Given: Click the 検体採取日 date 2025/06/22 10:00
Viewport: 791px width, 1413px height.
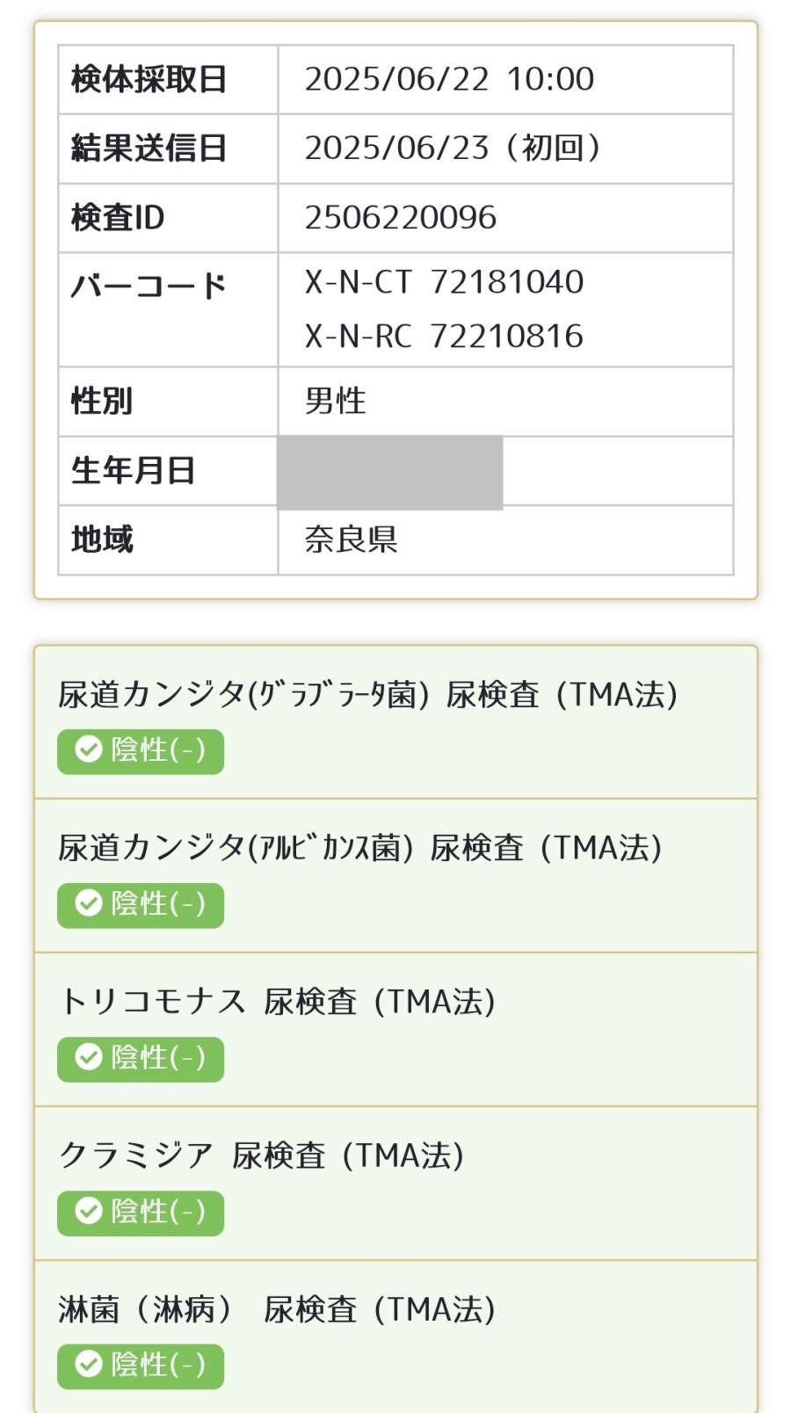Looking at the screenshot, I should point(449,79).
